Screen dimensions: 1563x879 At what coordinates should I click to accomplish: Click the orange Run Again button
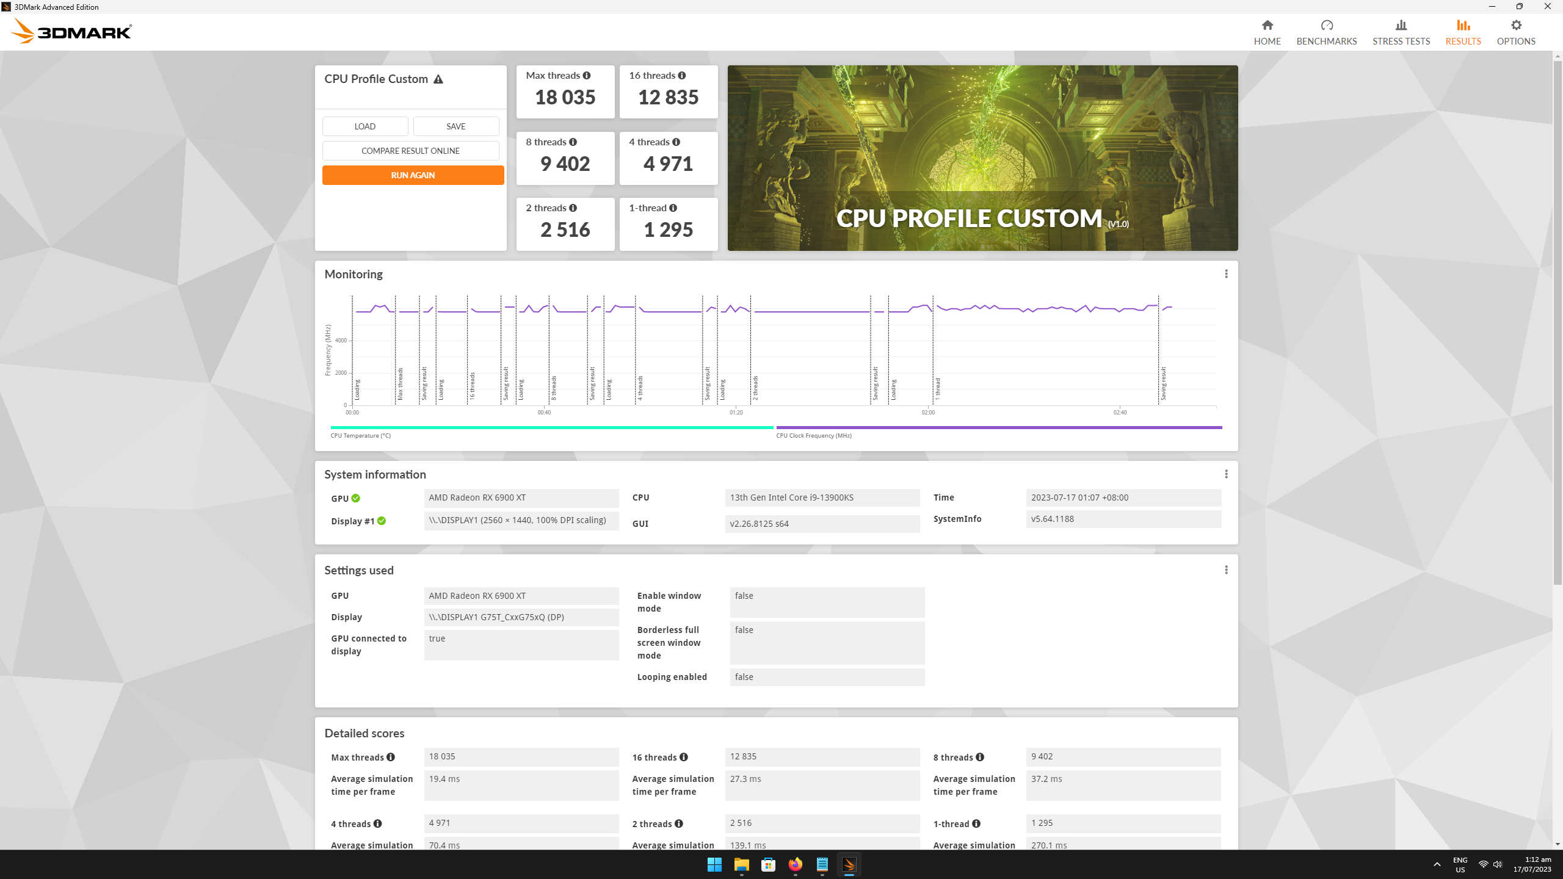pyautogui.click(x=413, y=175)
